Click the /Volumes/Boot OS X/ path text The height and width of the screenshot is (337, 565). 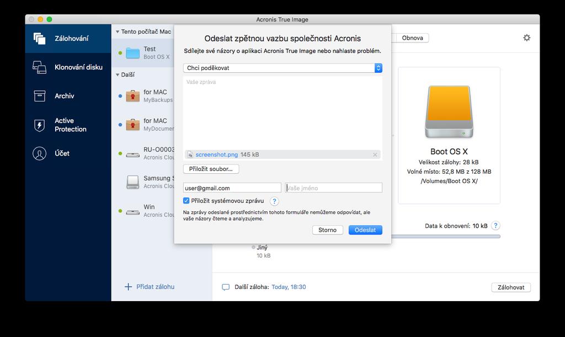click(449, 181)
